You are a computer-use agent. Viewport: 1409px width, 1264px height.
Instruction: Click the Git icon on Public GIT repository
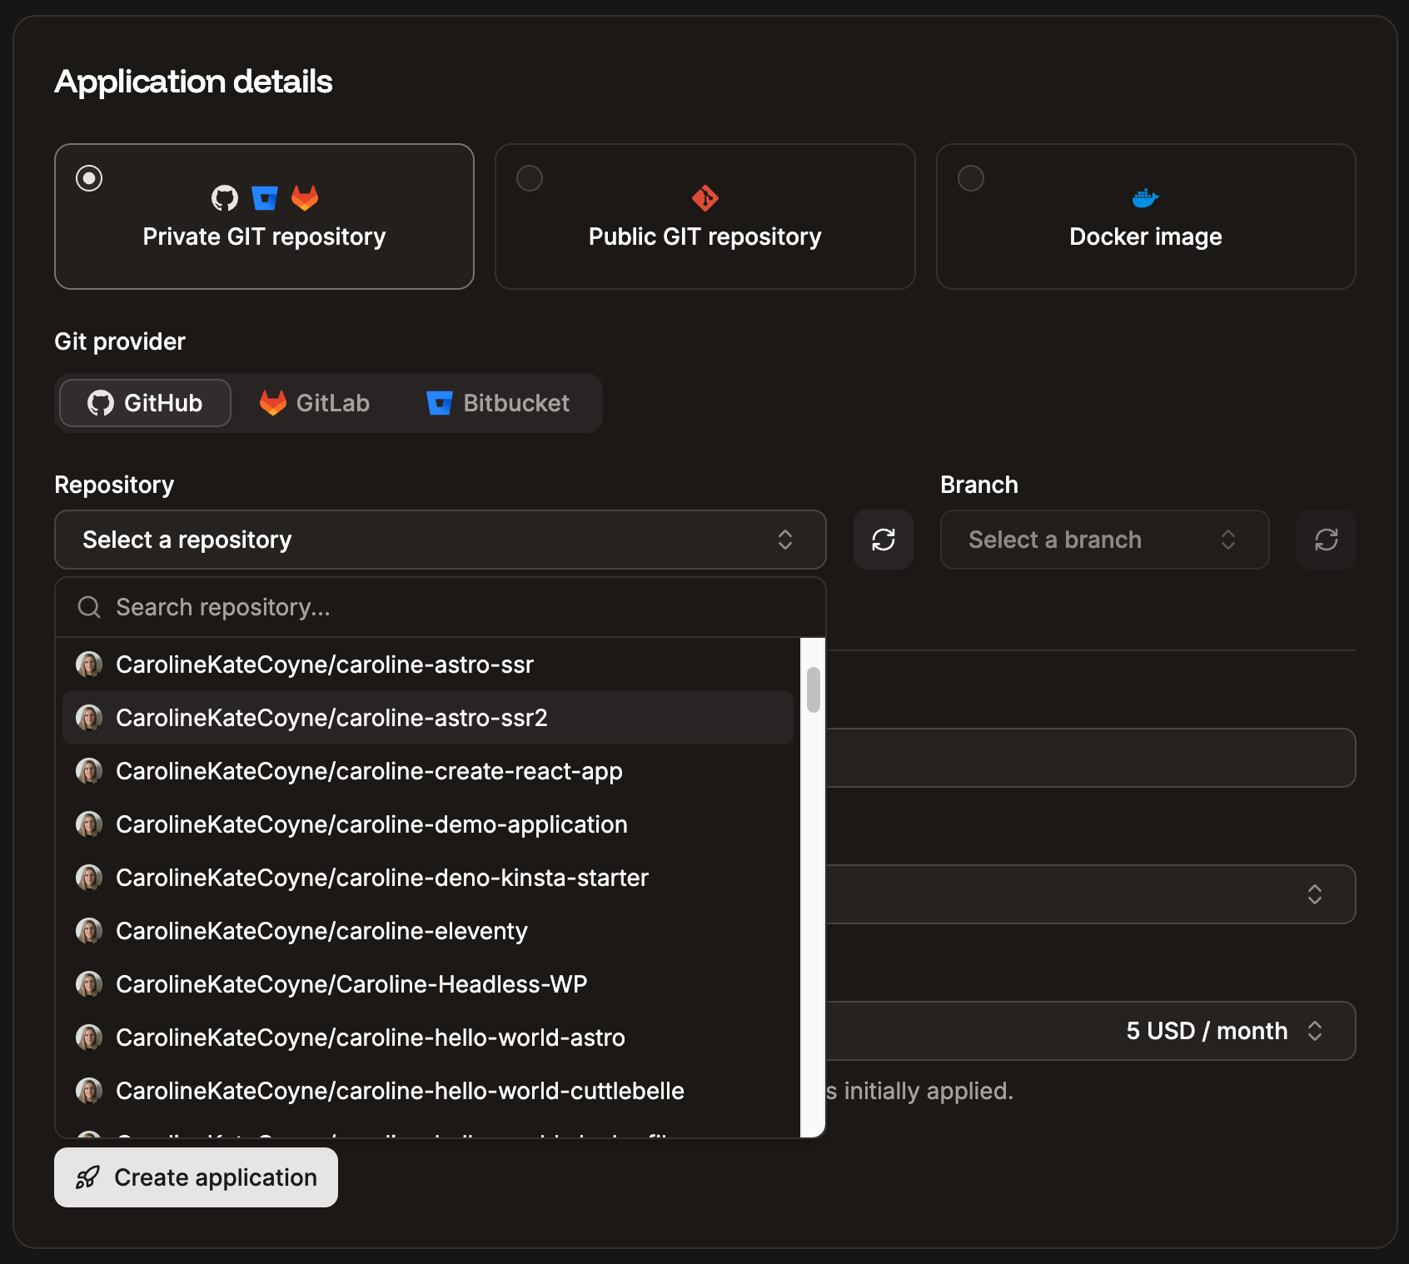[704, 198]
